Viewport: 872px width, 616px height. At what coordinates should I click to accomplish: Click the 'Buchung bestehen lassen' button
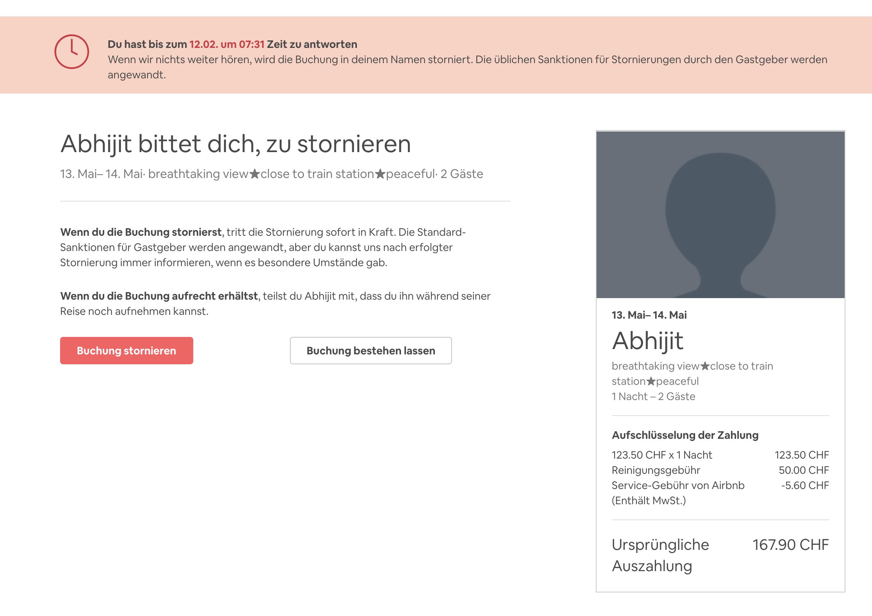point(371,351)
